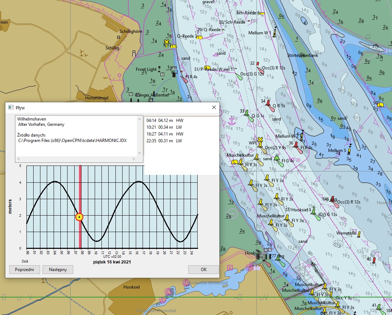Click the wind turbine symbol near Schillig
The image size is (392, 315).
click(x=84, y=53)
